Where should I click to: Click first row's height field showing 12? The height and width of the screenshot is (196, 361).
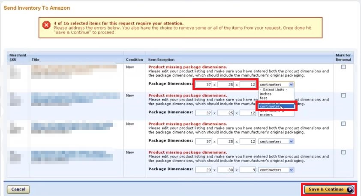248,85
